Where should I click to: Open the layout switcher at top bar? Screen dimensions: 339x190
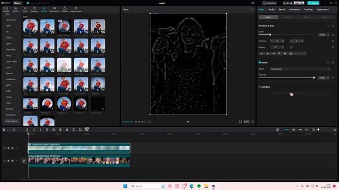[x=253, y=3]
